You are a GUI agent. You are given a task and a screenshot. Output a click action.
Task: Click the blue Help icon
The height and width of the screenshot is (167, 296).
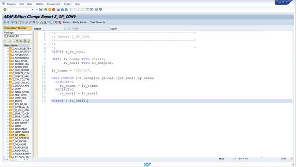coord(97,9)
